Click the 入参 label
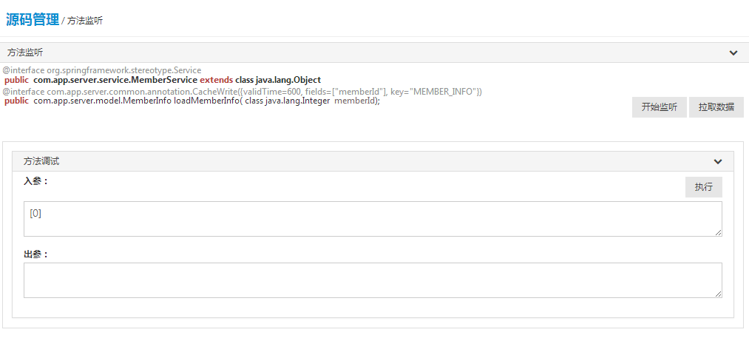This screenshot has width=749, height=338. [35, 181]
